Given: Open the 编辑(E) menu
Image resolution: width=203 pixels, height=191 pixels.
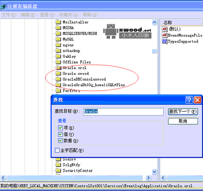Looking at the screenshot, I should [x=28, y=15].
